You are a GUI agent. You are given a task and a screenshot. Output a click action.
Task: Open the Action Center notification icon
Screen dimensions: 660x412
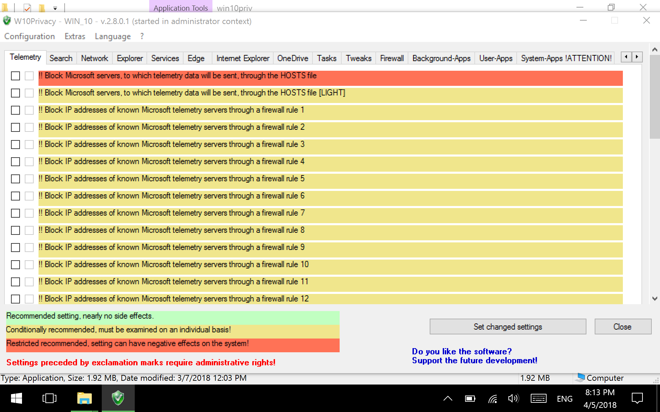point(638,398)
